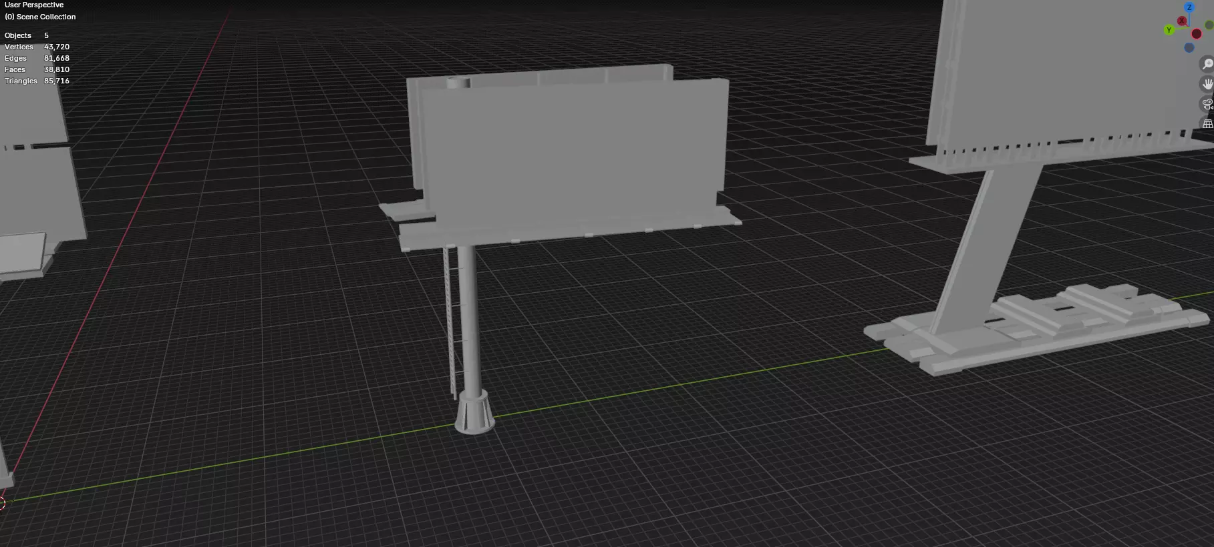Click the Triangles value '85,716'
Screen dimensions: 1214x547
(x=57, y=81)
